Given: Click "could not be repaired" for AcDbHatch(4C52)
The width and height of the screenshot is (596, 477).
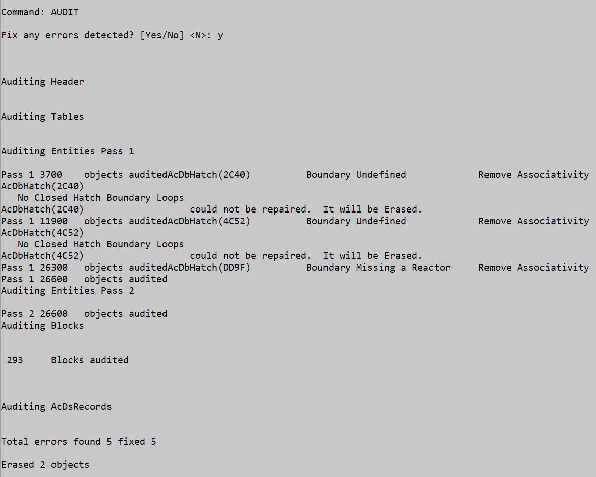Looking at the screenshot, I should [250, 256].
